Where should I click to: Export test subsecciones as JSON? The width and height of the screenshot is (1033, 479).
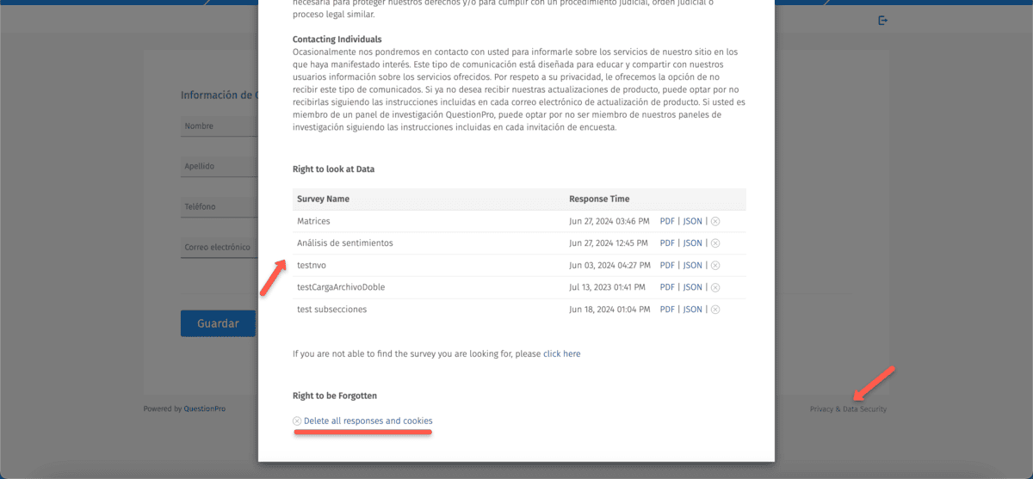click(x=693, y=310)
